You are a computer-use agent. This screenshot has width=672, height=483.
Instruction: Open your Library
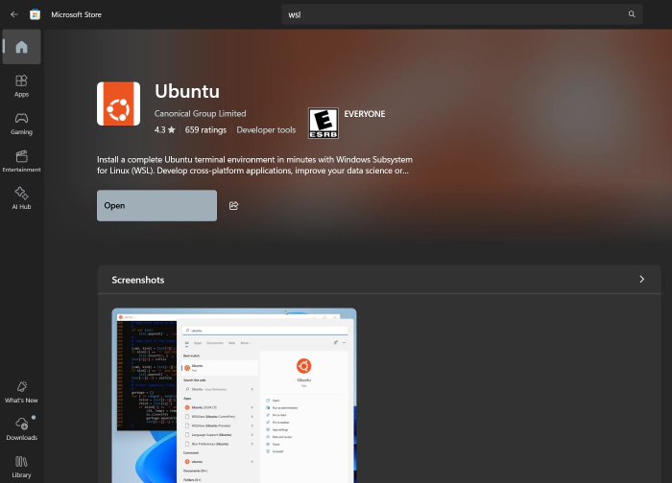coord(21,466)
